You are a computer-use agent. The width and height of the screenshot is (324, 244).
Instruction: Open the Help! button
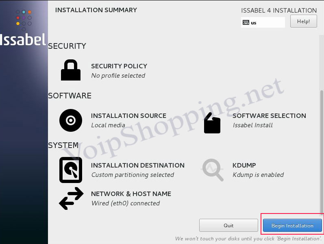(x=303, y=21)
